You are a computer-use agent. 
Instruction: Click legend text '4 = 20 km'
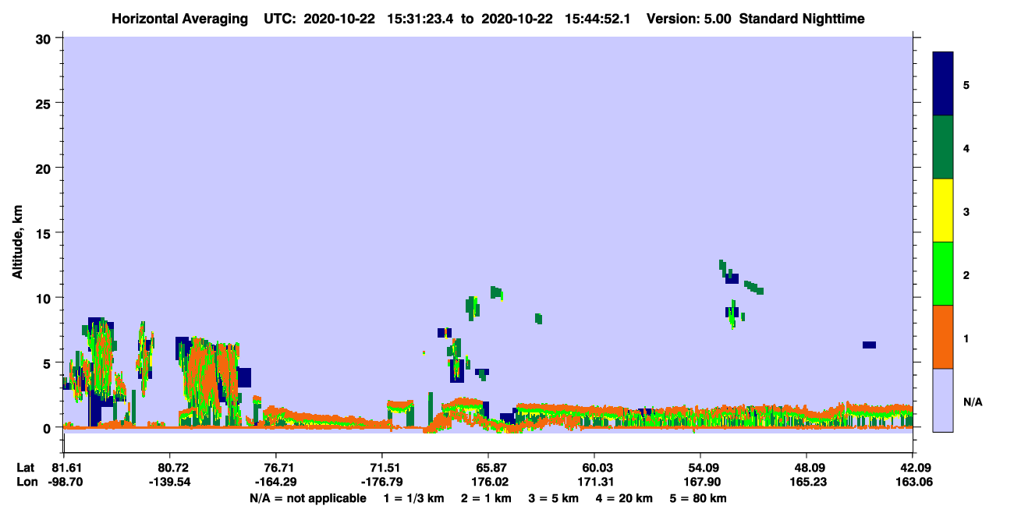click(624, 498)
